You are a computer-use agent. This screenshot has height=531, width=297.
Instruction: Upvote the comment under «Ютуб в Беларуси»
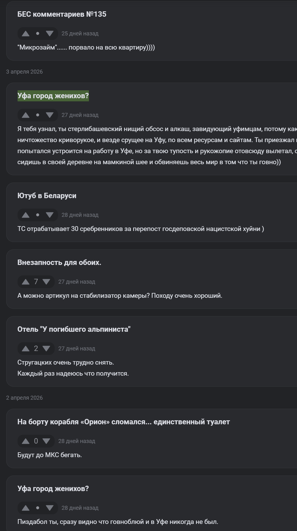click(26, 215)
